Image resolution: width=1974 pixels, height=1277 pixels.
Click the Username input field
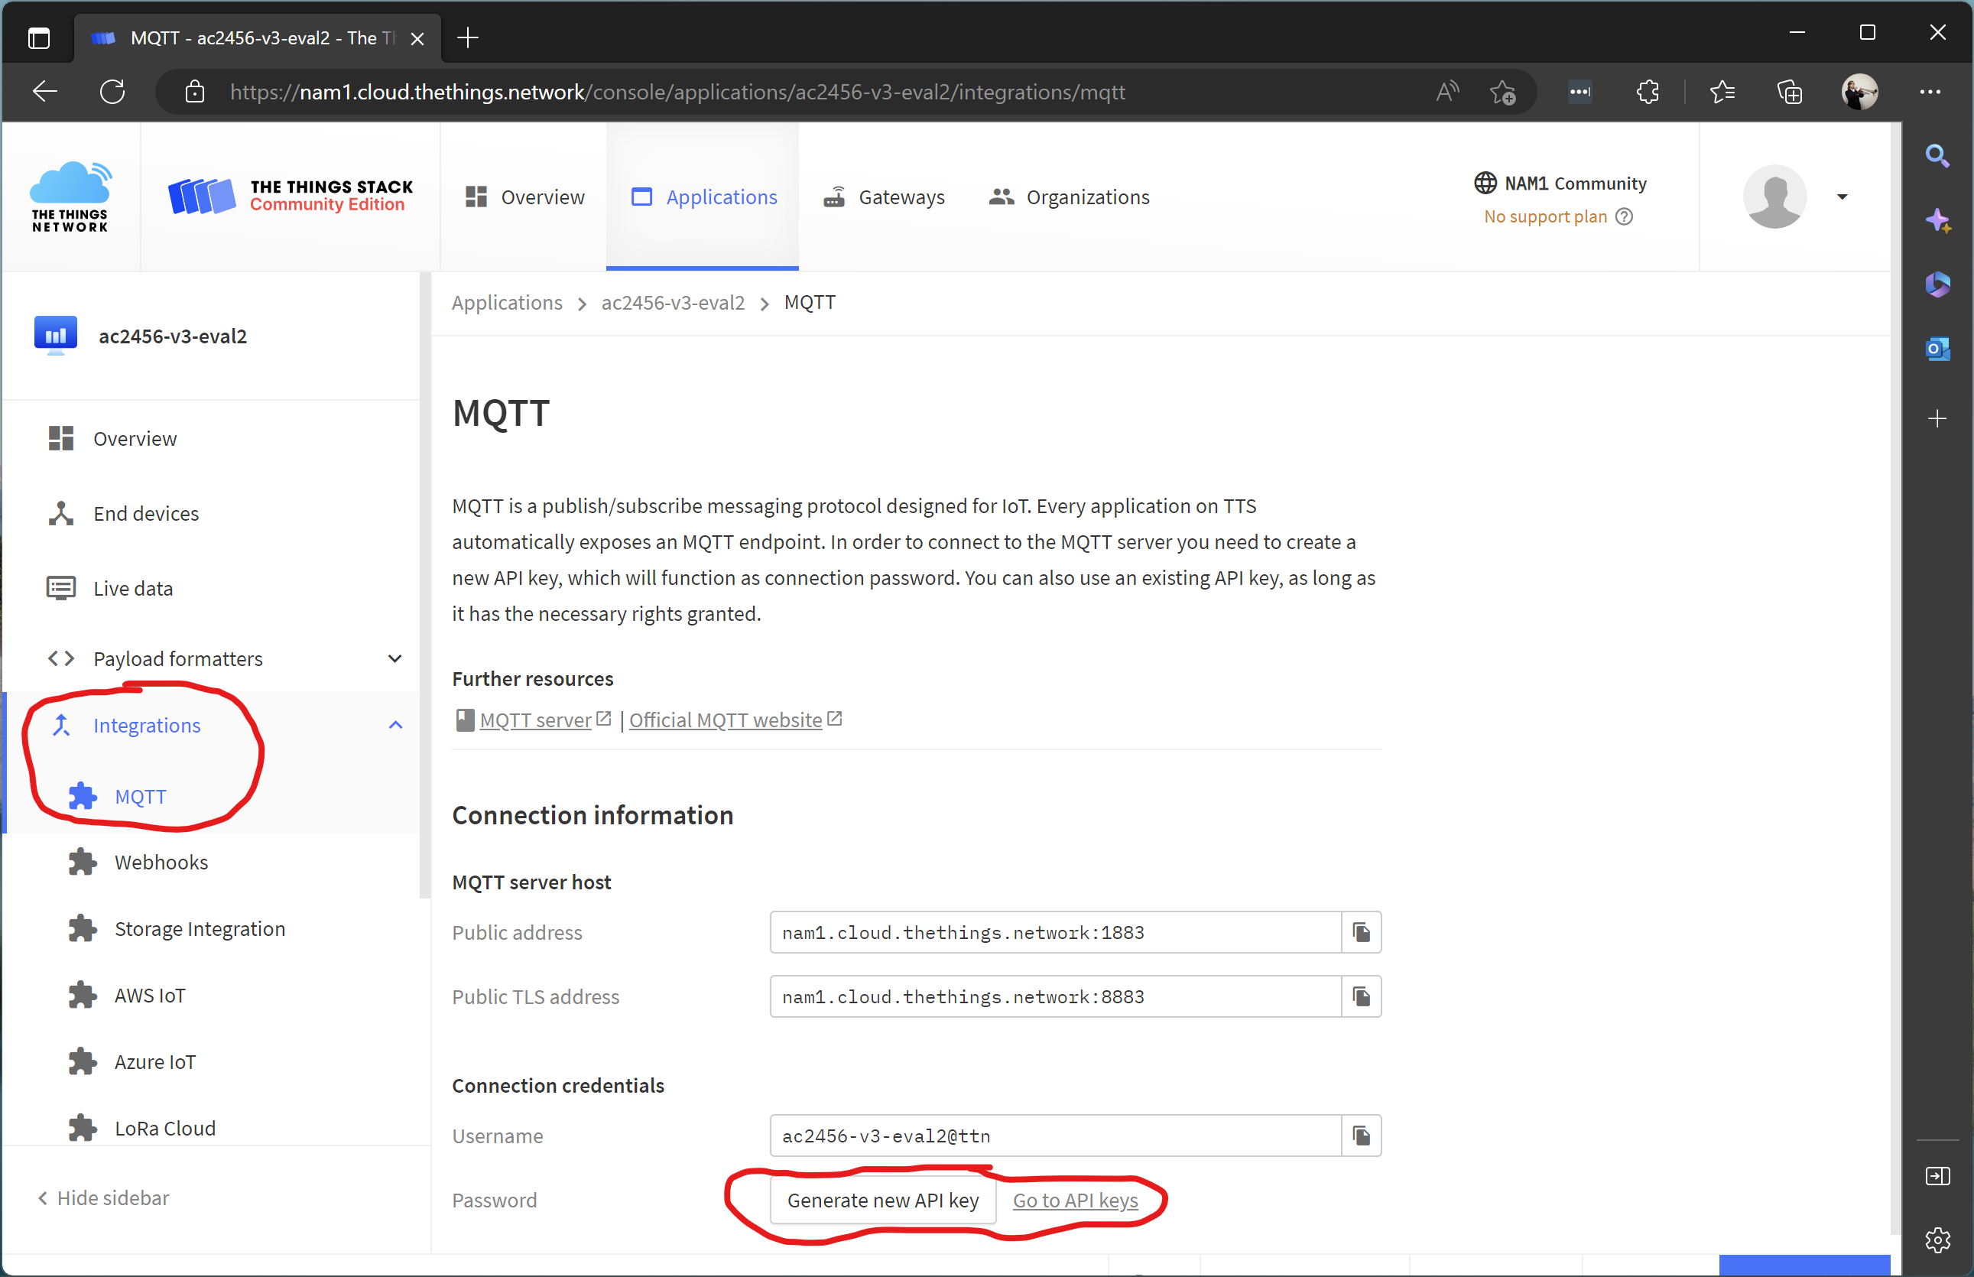(1054, 1136)
